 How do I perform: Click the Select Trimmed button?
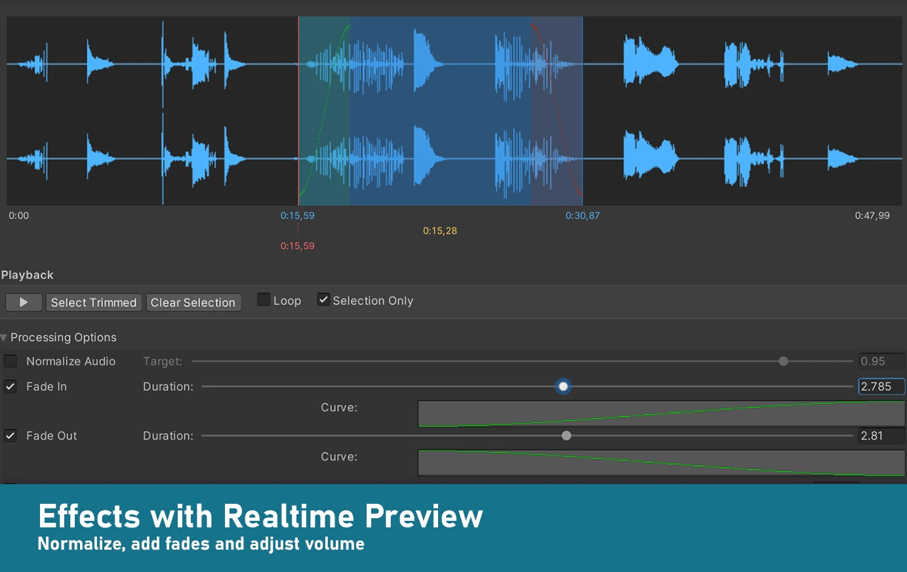(94, 302)
